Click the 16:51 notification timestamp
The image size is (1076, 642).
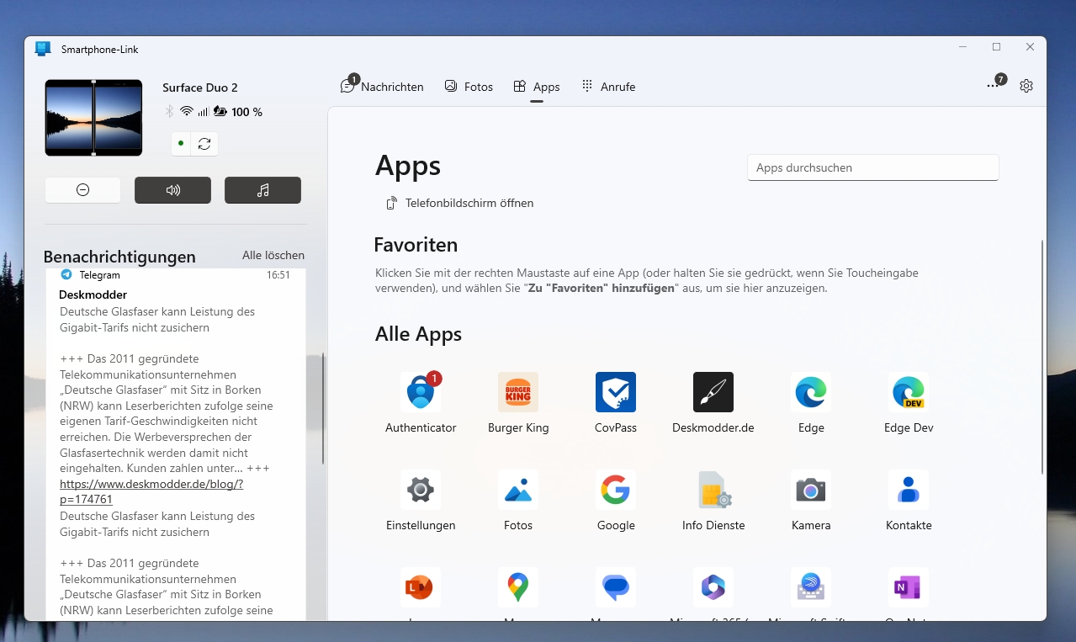[278, 275]
